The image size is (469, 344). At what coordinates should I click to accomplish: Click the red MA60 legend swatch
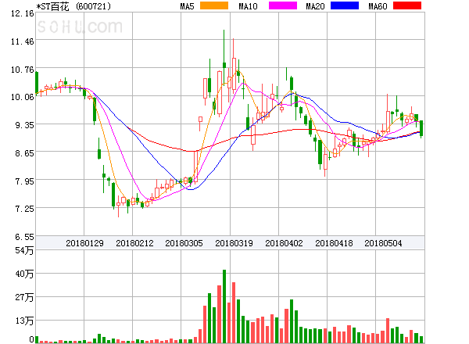[x=407, y=5]
